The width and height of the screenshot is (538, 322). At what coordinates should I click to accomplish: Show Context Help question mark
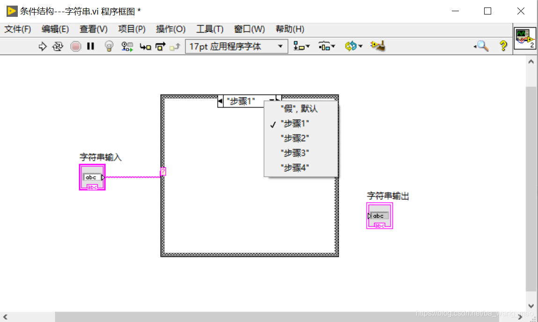pos(503,46)
